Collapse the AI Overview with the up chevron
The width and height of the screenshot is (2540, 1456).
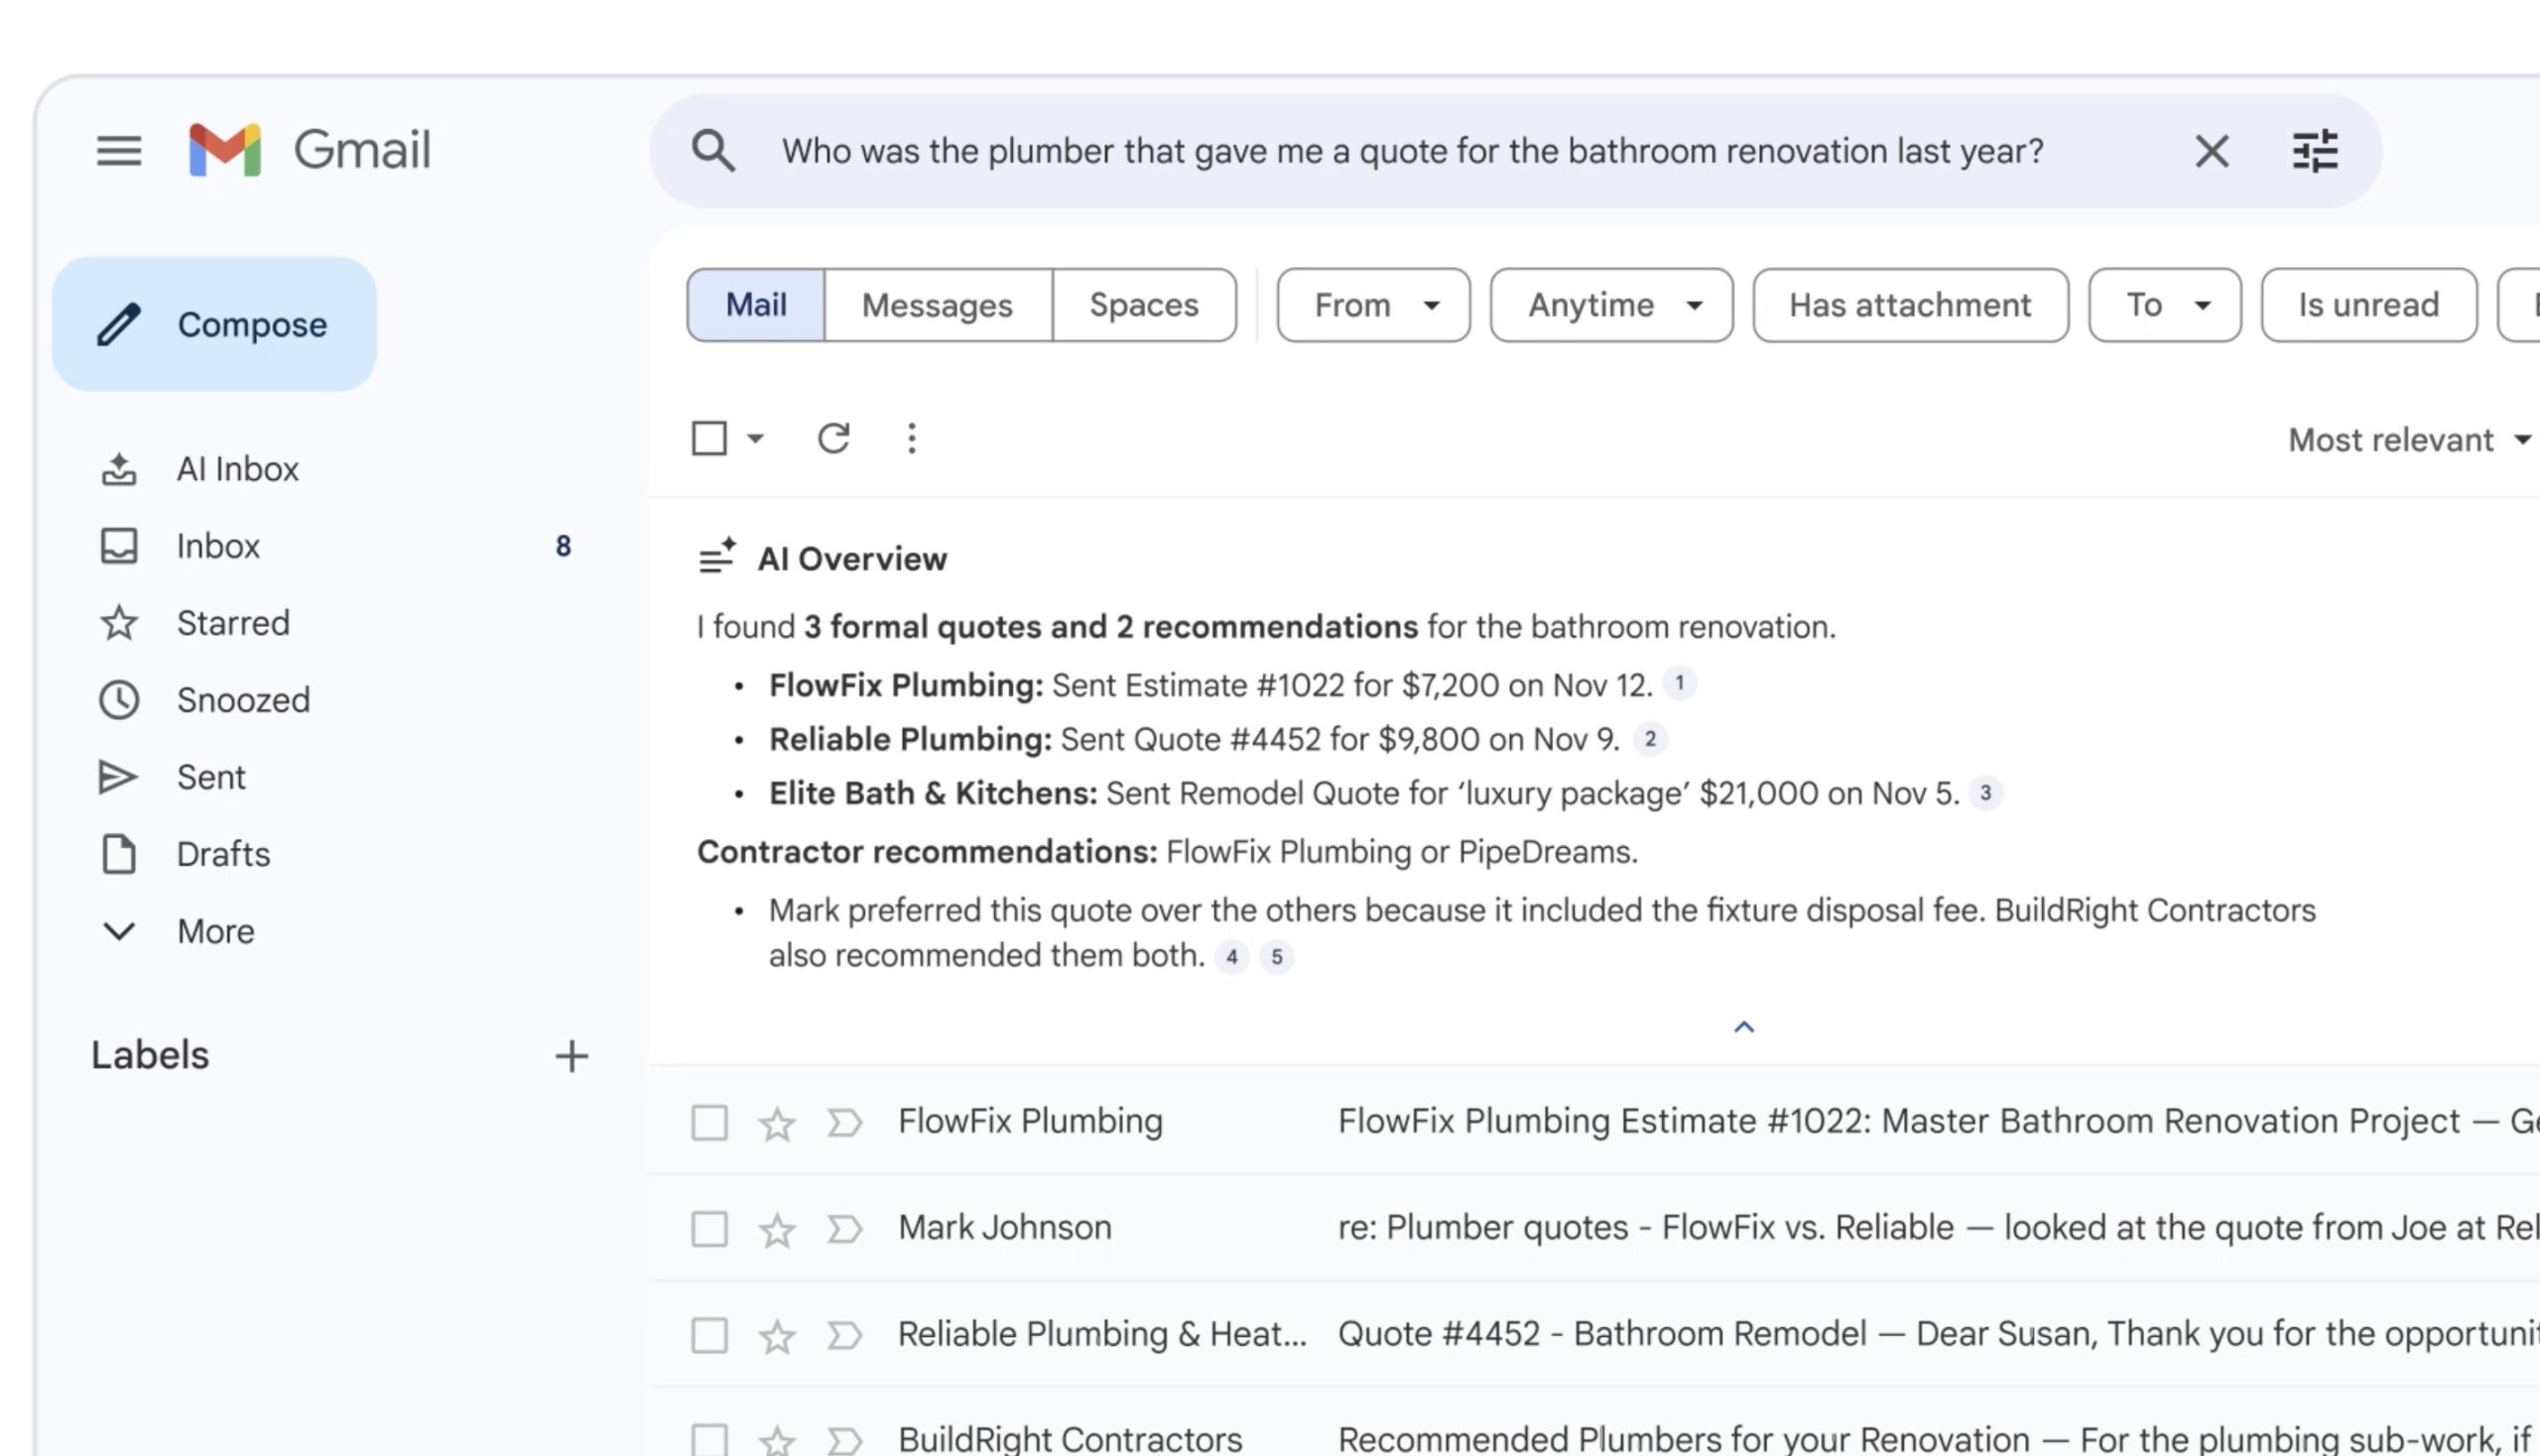tap(1743, 1027)
